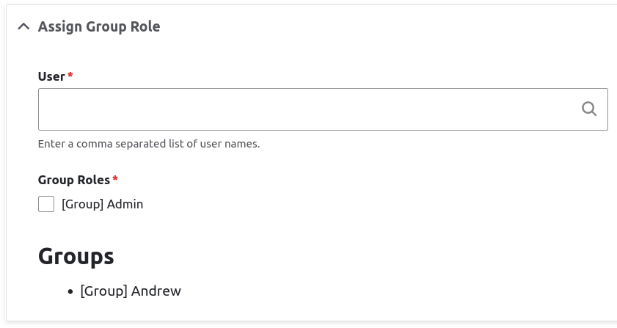Click the User field label
The height and width of the screenshot is (328, 617).
click(x=51, y=76)
